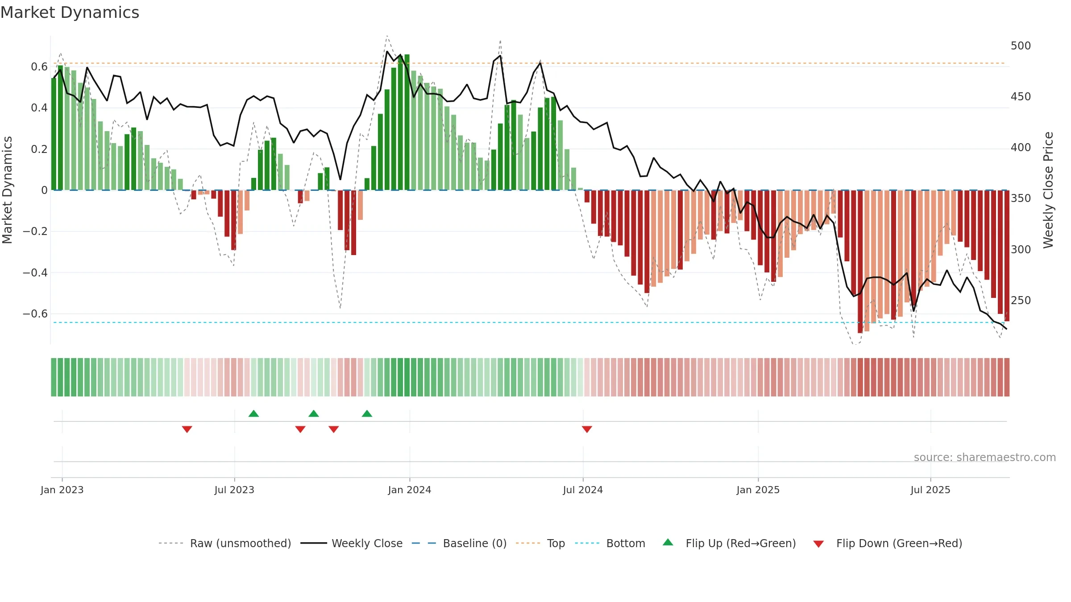This screenshot has width=1071, height=602.
Task: Click the −0.6 left-axis tick label
Action: [x=35, y=314]
